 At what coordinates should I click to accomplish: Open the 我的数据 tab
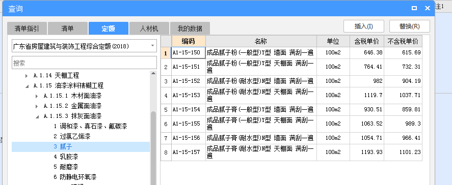(190, 28)
